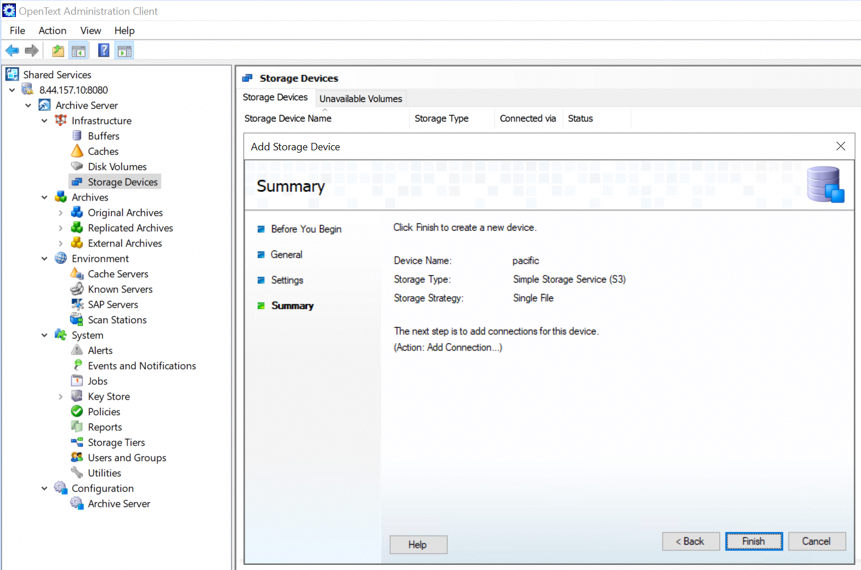
Task: Click the Infrastructure node icon
Action: click(x=61, y=120)
